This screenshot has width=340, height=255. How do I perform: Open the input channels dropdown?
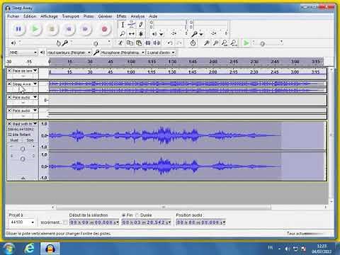(x=161, y=52)
